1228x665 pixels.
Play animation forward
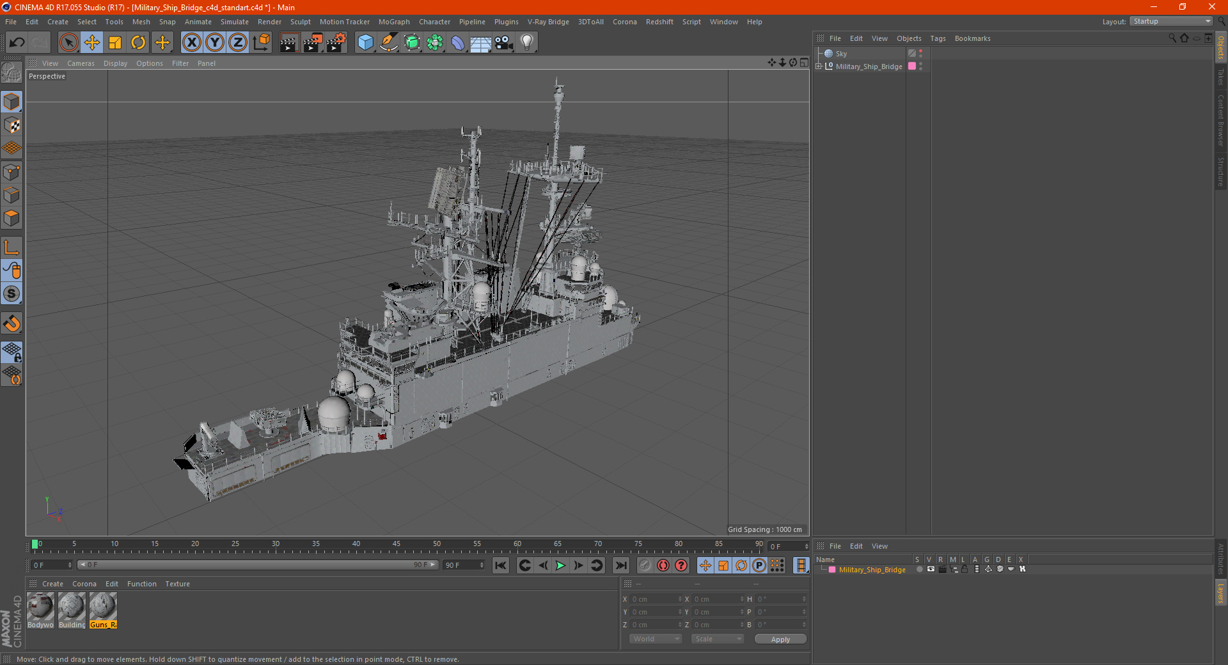pyautogui.click(x=560, y=565)
